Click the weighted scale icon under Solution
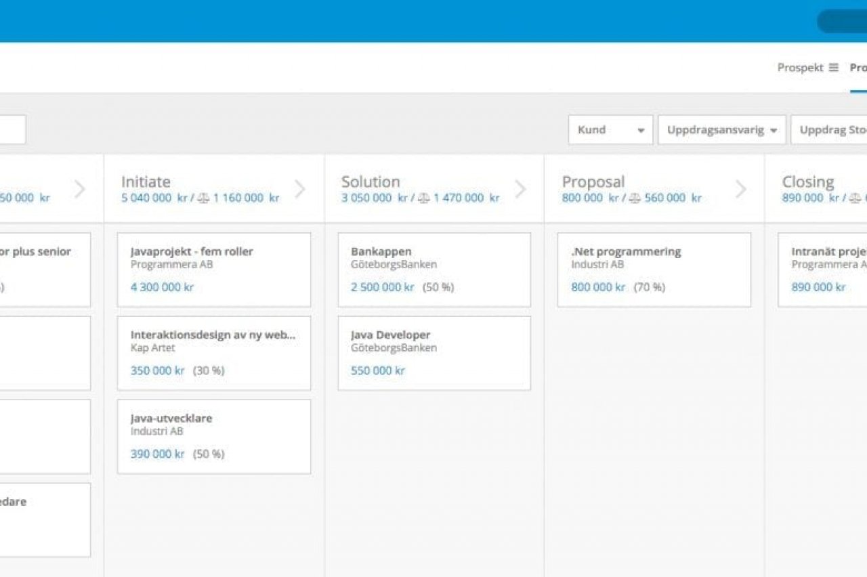Screen dimensions: 867x577 [x=423, y=198]
